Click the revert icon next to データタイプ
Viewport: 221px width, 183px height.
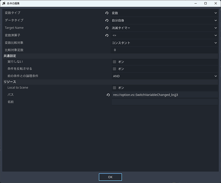point(107,20)
